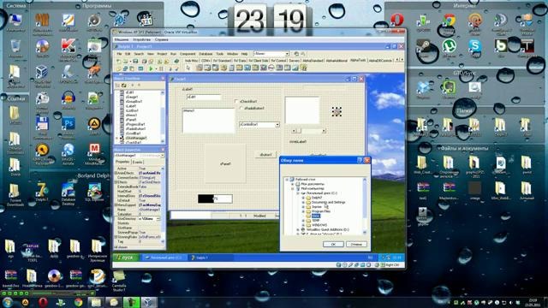Click the sEdit1 input field on the form
This screenshot has width=548, height=308.
[x=204, y=97]
